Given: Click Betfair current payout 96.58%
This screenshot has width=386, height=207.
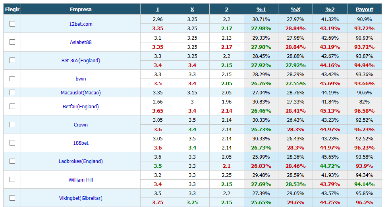Looking at the screenshot, I should (364, 111).
